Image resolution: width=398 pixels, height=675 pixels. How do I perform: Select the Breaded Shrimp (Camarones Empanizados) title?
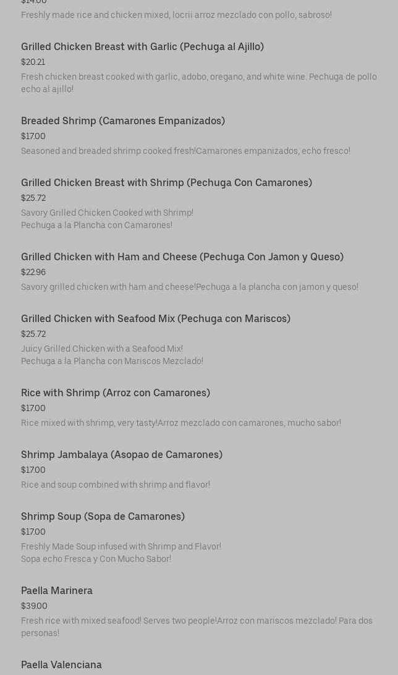[123, 121]
